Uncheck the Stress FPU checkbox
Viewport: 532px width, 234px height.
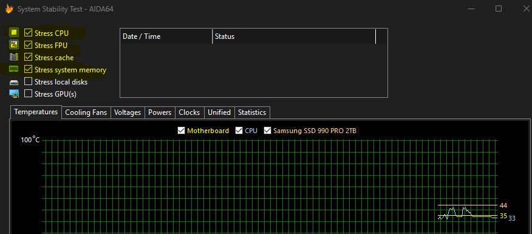click(x=28, y=45)
